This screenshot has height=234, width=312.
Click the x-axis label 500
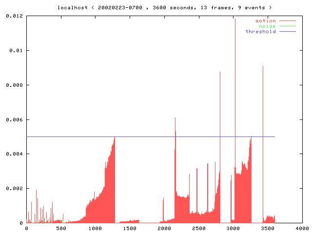[x=61, y=228]
